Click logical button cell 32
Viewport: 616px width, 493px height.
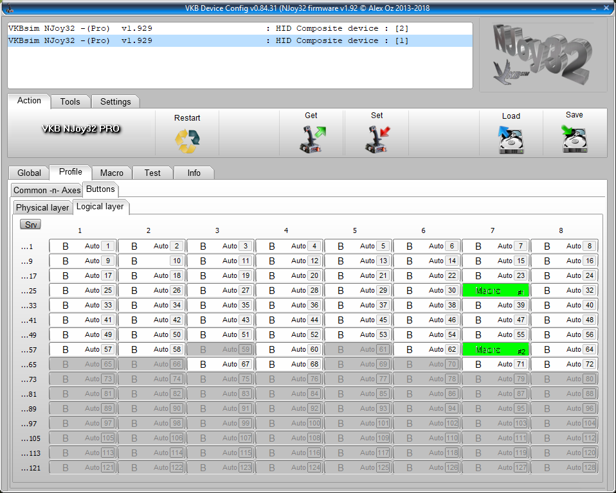[x=565, y=291]
